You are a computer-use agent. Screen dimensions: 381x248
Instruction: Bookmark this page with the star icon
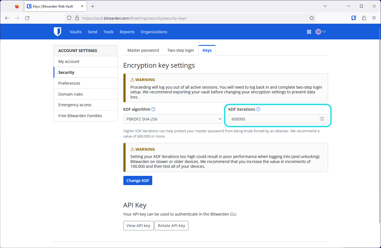coord(312,18)
